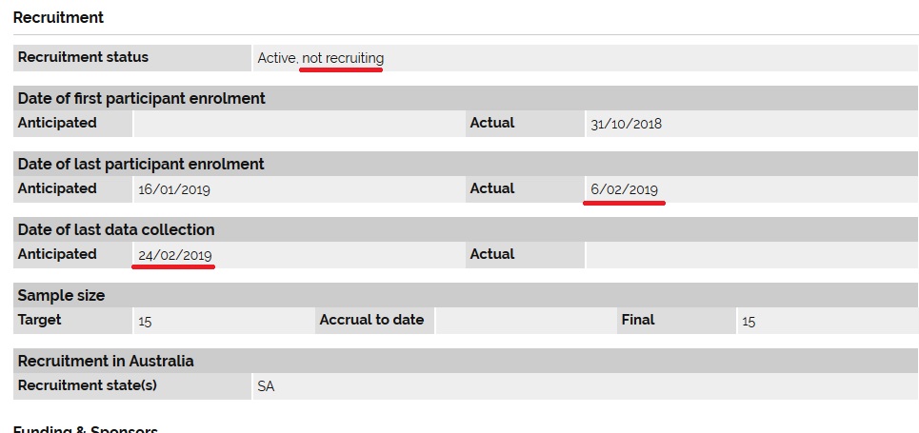Select the Final sample size value
Image resolution: width=919 pixels, height=433 pixels.
point(749,321)
